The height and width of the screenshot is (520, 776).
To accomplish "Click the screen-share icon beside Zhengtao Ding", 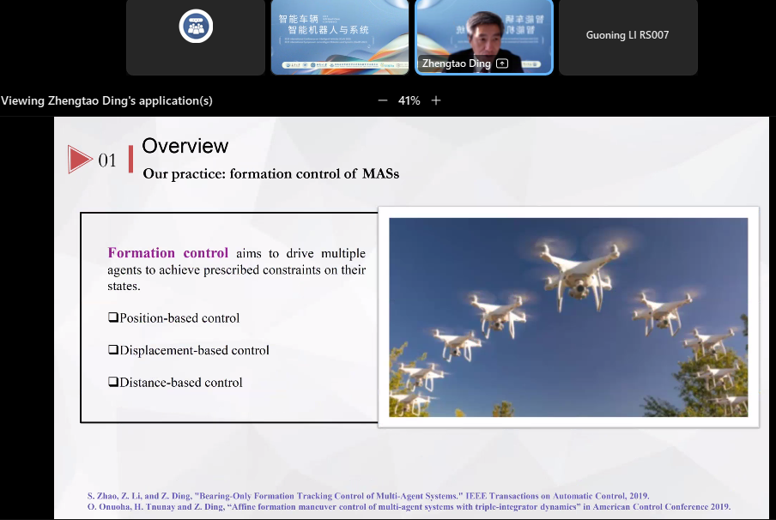I will [502, 63].
